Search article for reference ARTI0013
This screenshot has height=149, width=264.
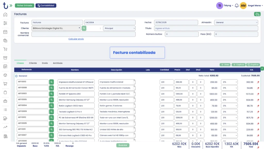pos(52,82)
